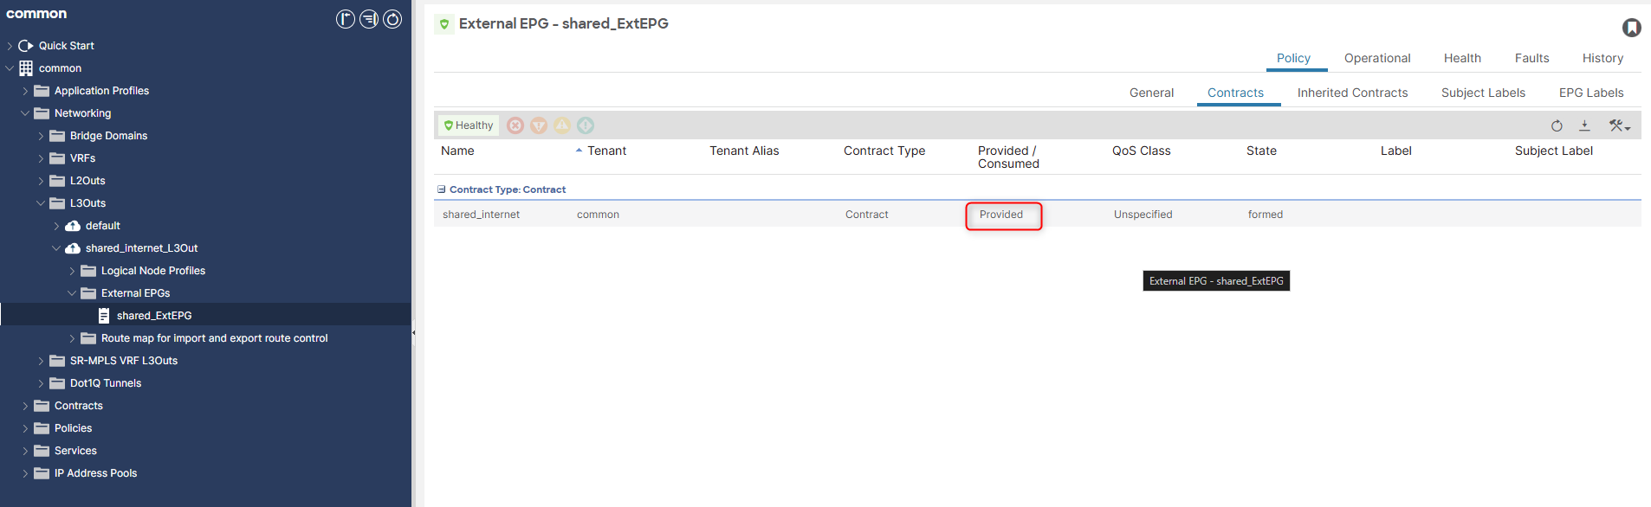Click the Healthy status button
Image resolution: width=1651 pixels, height=507 pixels.
pos(469,125)
